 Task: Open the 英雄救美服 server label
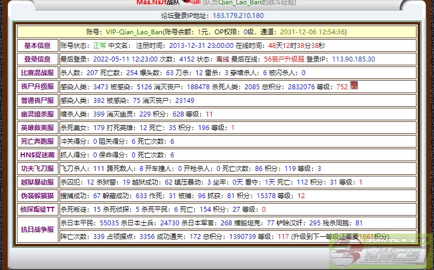tap(37, 128)
